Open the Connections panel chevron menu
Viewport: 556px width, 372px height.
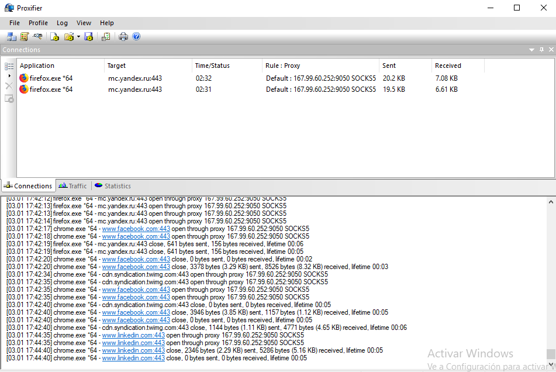pos(531,50)
